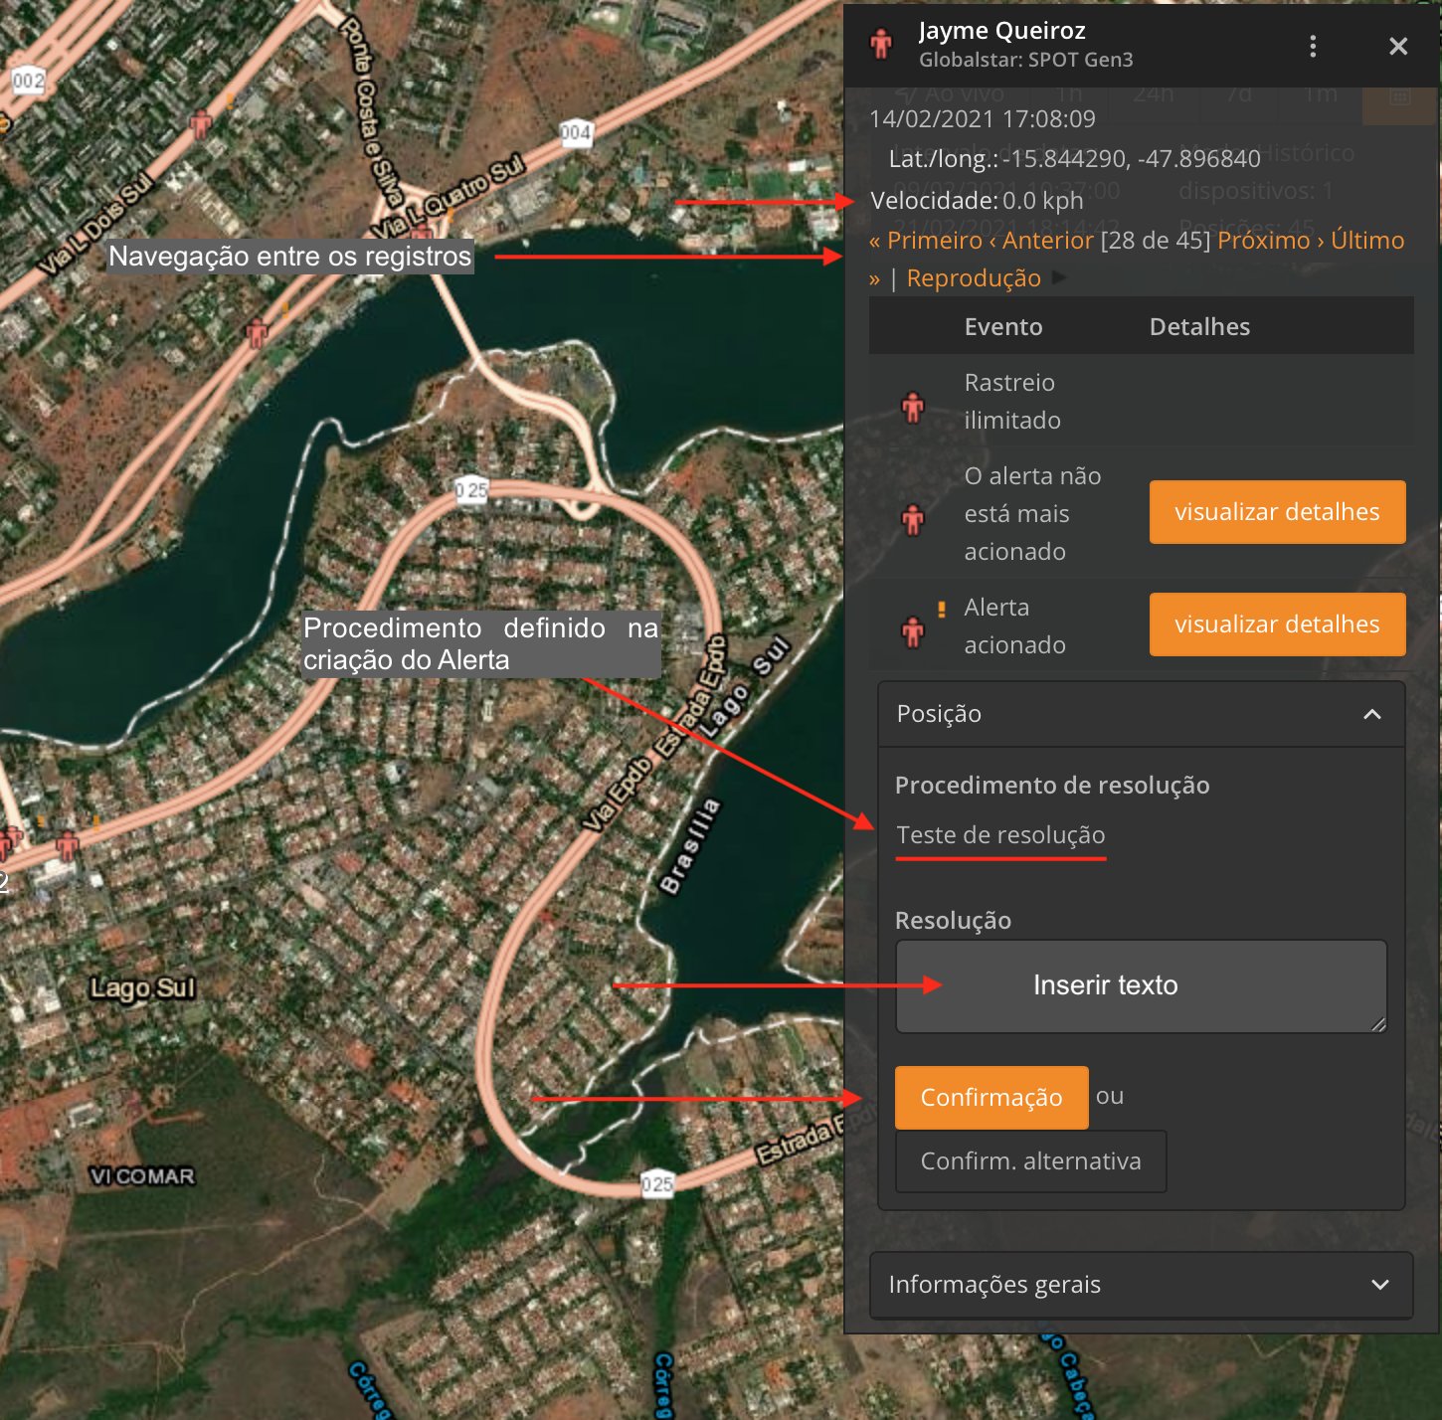Select the Alerta acionado event icon
This screenshot has height=1420, width=1442.
(912, 631)
